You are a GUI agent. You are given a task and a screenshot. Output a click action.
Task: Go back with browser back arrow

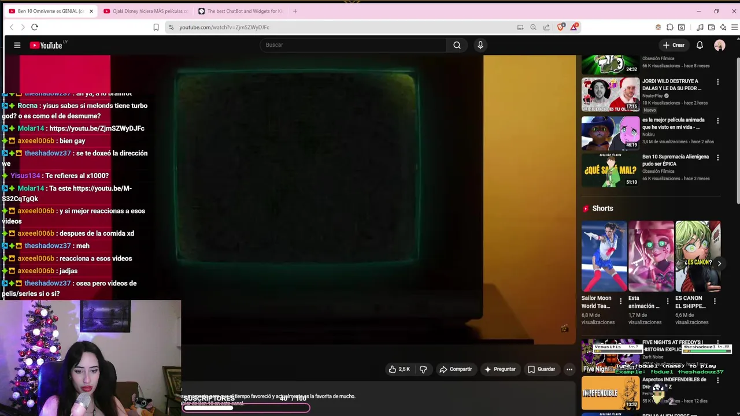tap(12, 27)
